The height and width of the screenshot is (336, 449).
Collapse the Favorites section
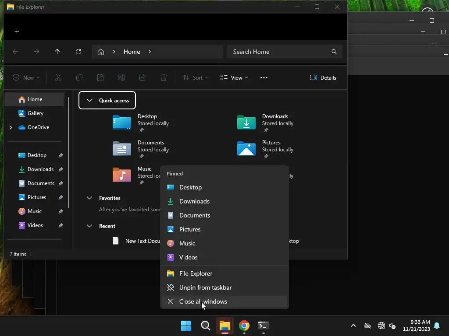click(89, 198)
